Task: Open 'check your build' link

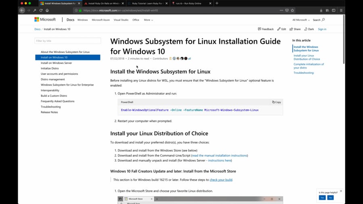Action: pos(221,180)
